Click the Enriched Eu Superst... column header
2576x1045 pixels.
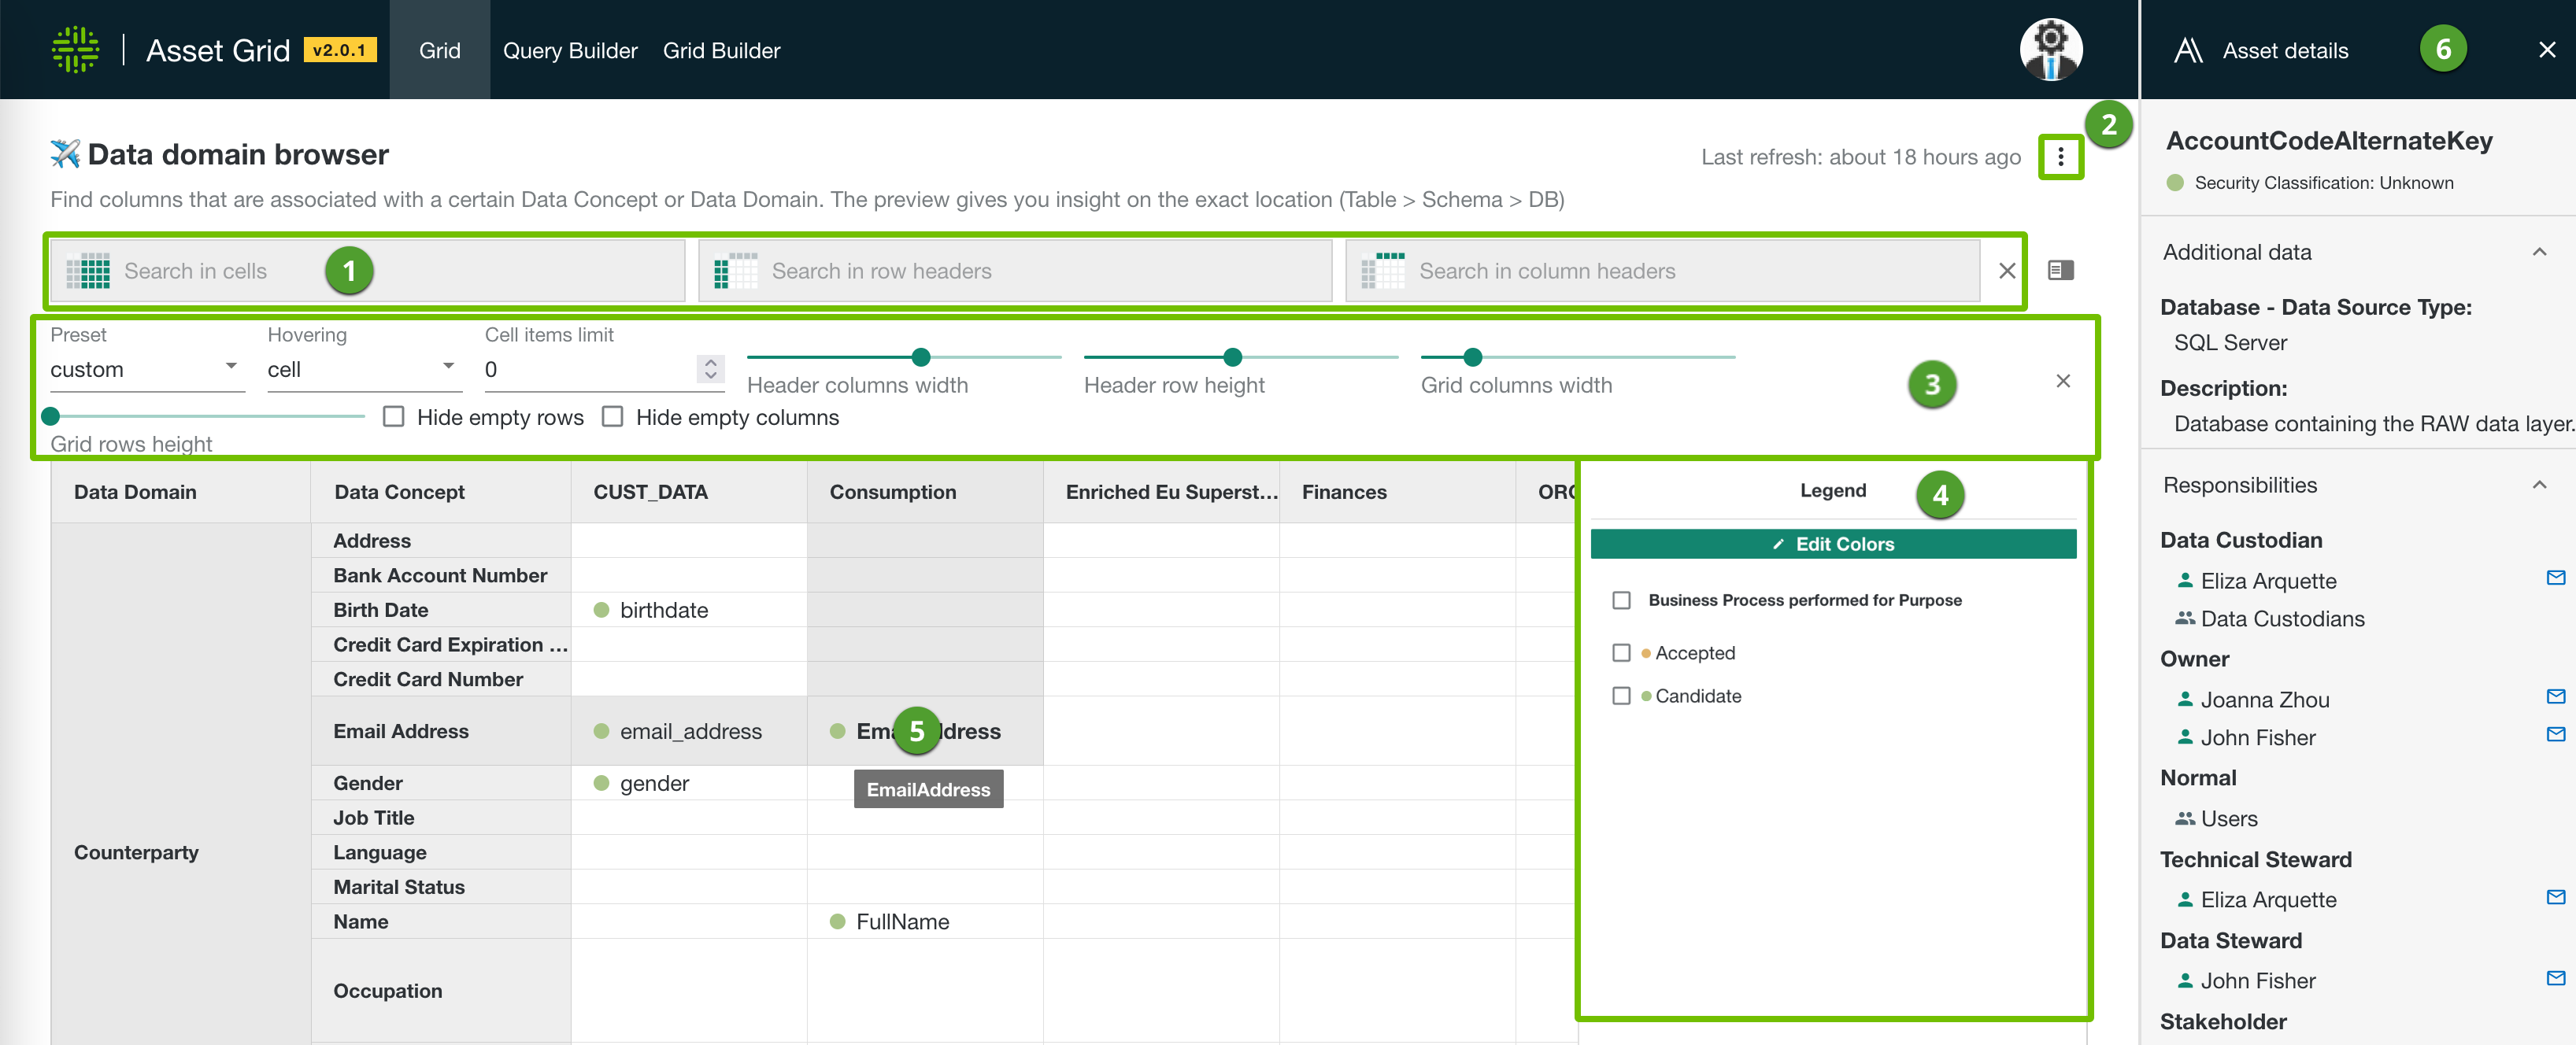click(1161, 493)
